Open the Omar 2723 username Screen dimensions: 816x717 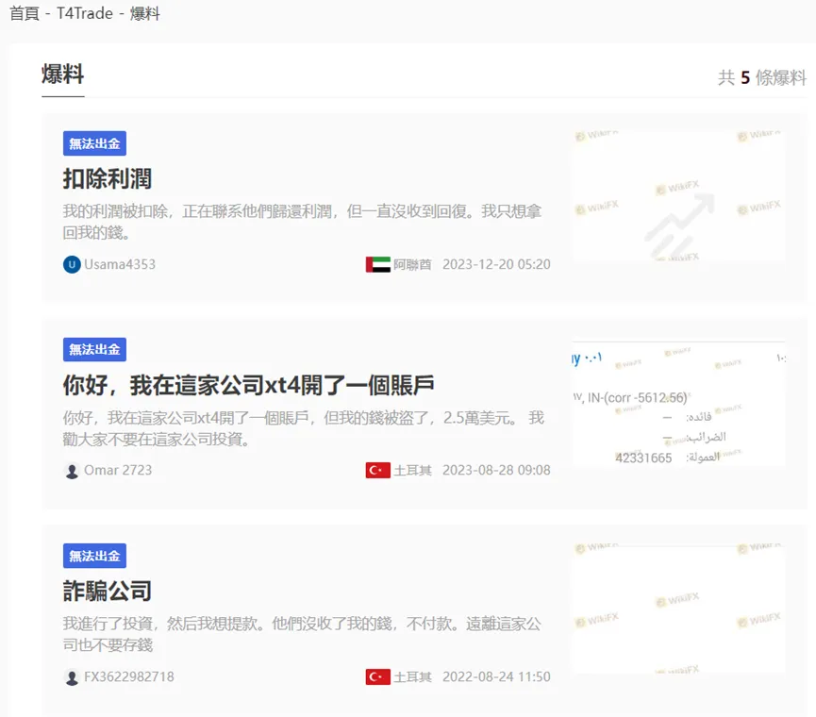point(118,471)
